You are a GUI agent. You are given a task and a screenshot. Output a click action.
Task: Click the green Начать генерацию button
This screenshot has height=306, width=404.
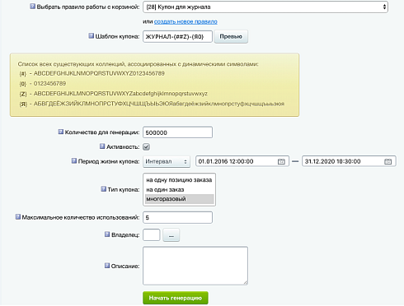click(x=176, y=298)
